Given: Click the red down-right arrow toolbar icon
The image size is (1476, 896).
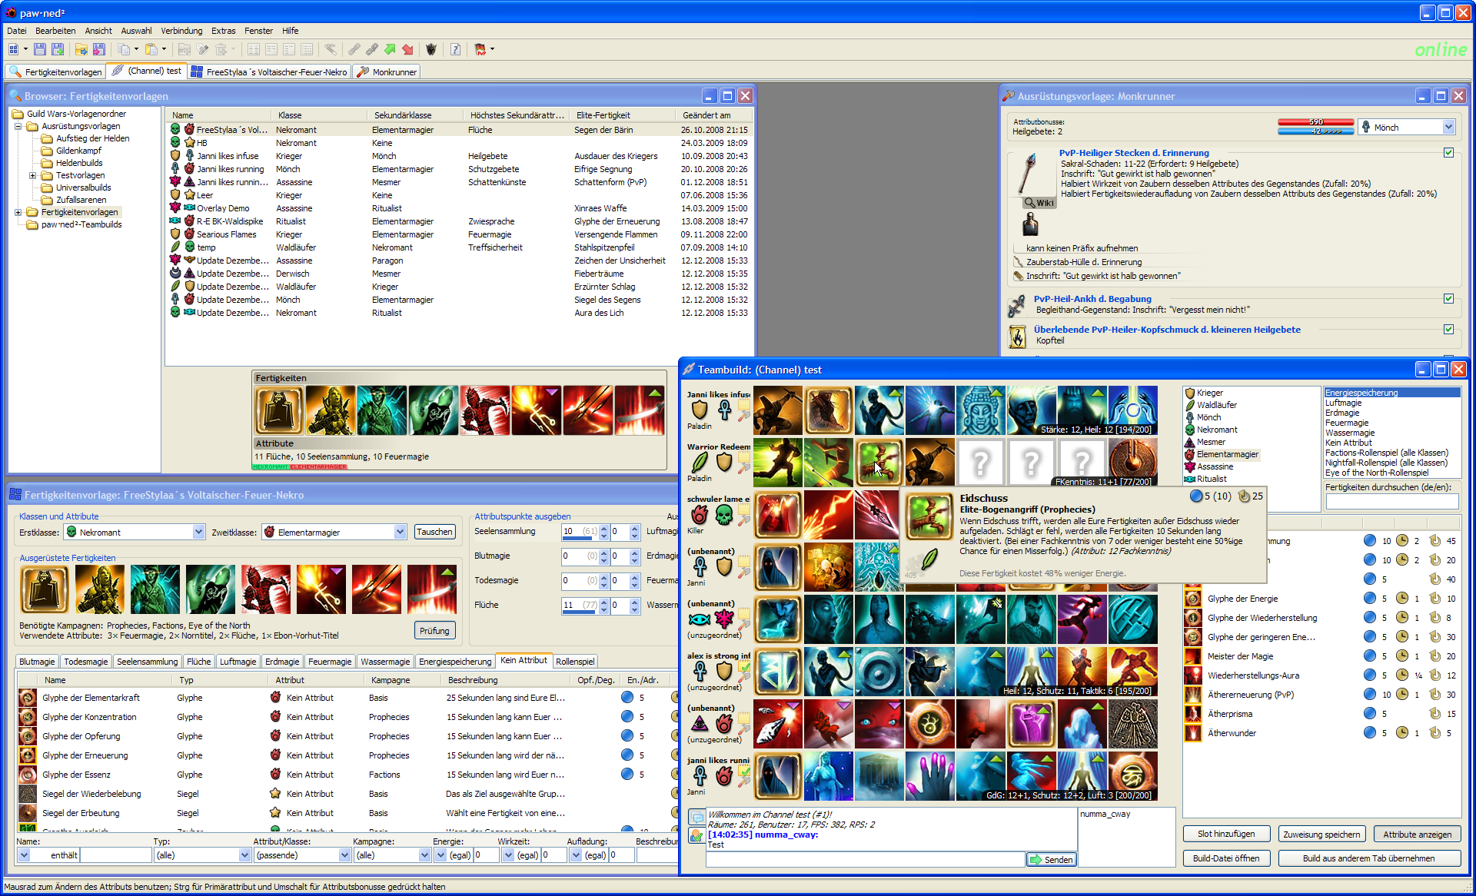Looking at the screenshot, I should [407, 49].
